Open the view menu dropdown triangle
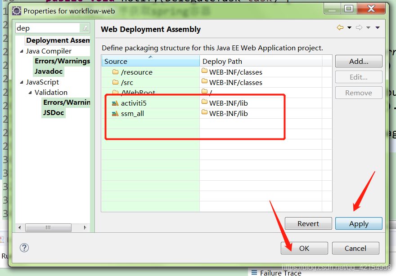The height and width of the screenshot is (276, 396). click(378, 27)
